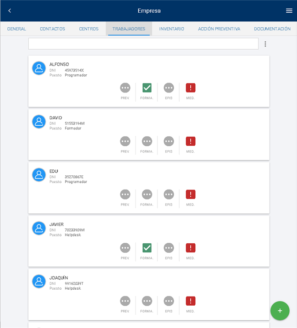The height and width of the screenshot is (328, 297).
Task: Click Joaquín's red MED. alert icon
Action: [x=191, y=301]
